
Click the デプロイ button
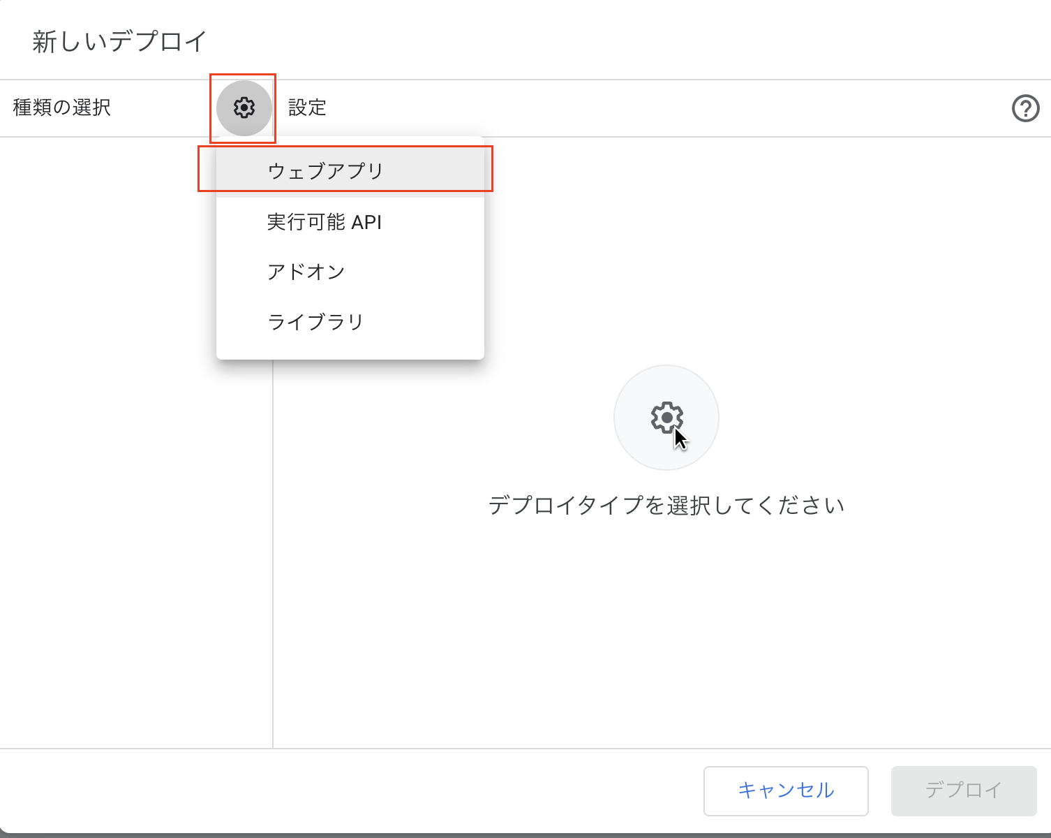(x=964, y=791)
